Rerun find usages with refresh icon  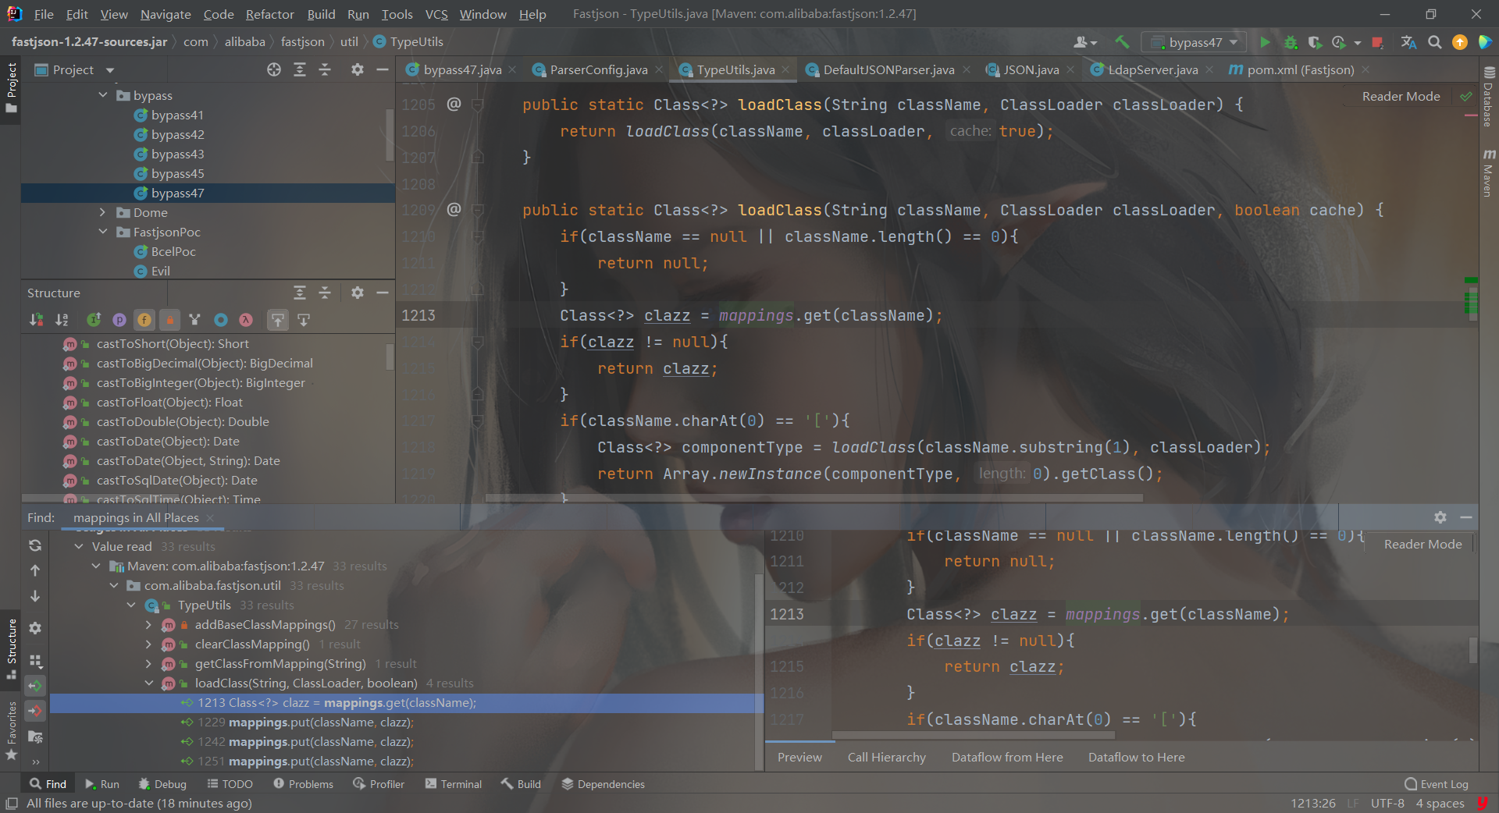(35, 545)
